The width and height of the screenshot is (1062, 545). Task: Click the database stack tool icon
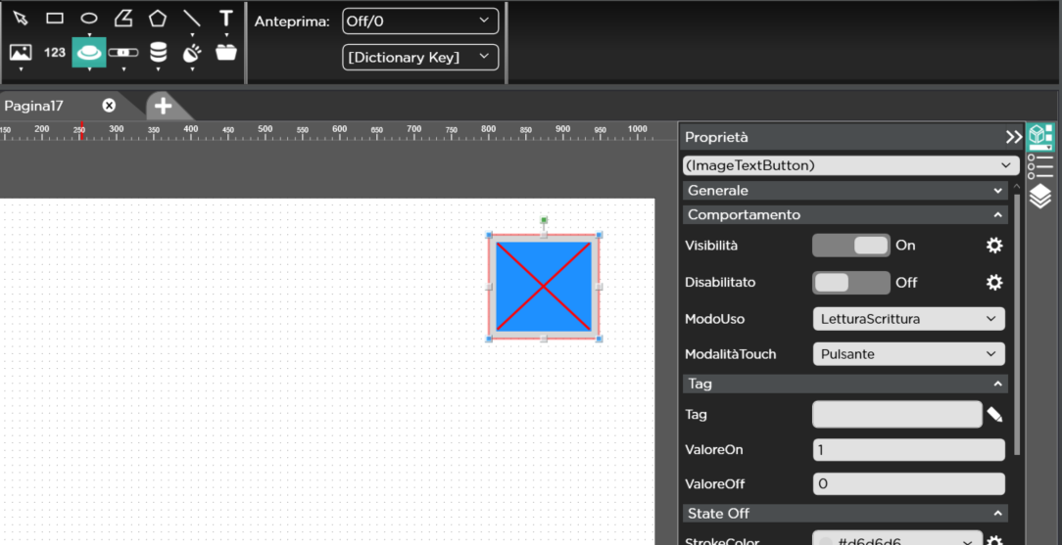pyautogui.click(x=158, y=52)
